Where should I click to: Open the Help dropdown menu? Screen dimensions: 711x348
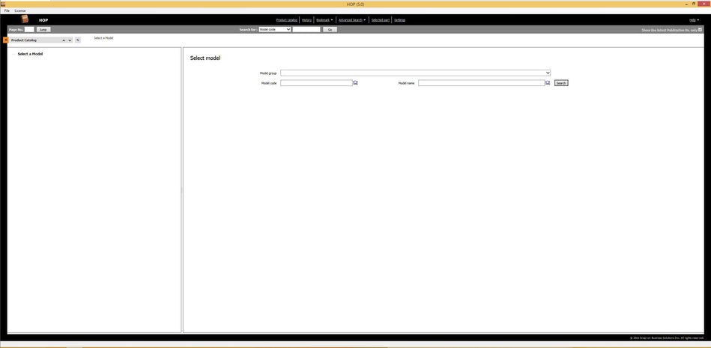693,20
